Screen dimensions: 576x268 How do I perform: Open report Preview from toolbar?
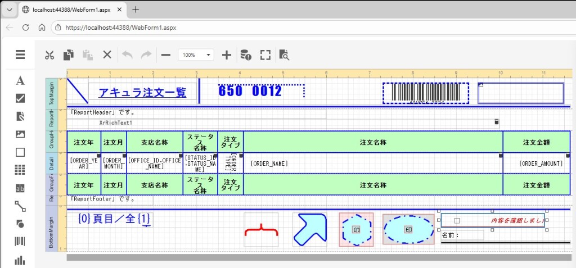pos(284,55)
